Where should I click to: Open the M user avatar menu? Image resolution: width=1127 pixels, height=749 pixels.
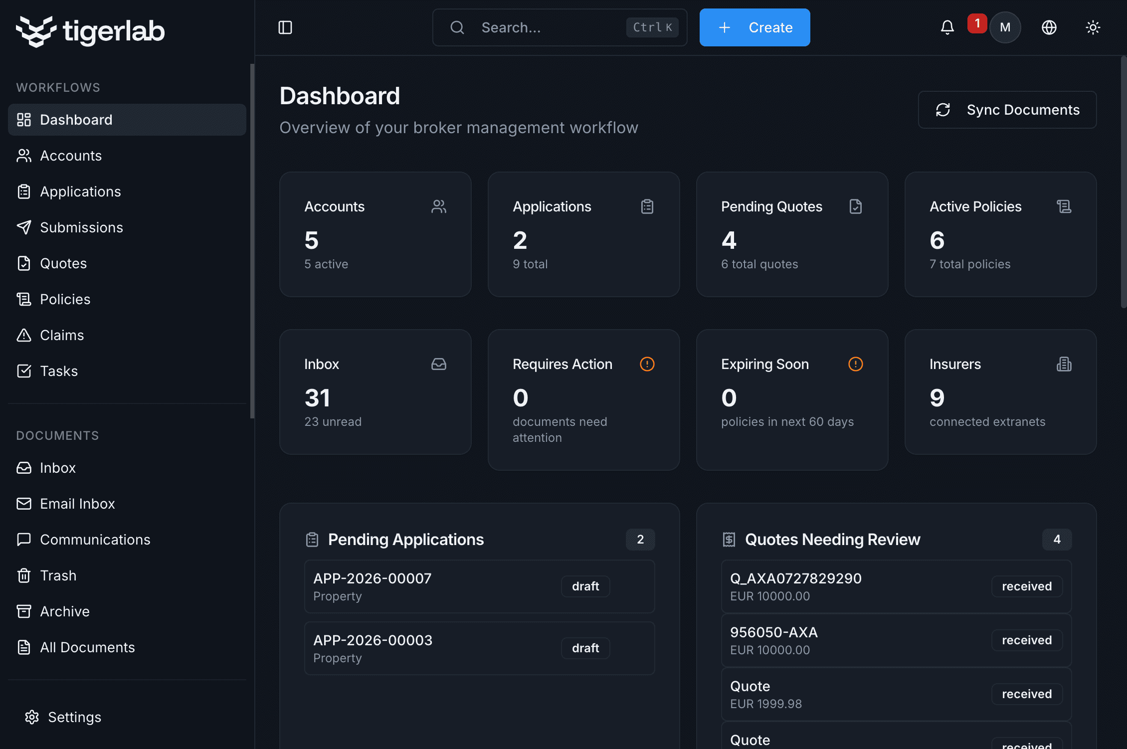[x=1005, y=27]
